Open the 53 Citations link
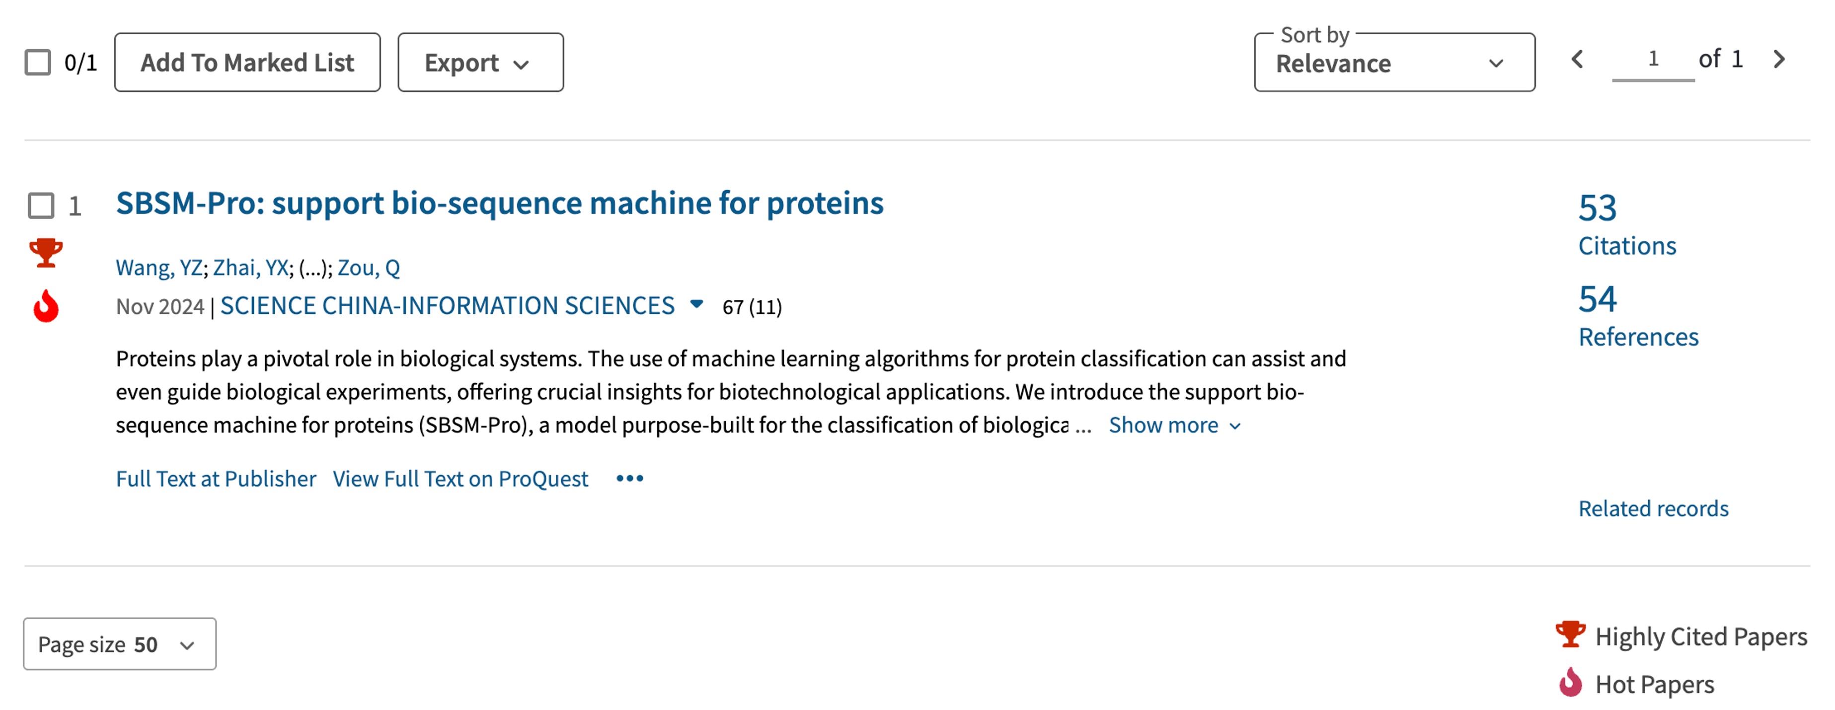 [x=1626, y=224]
